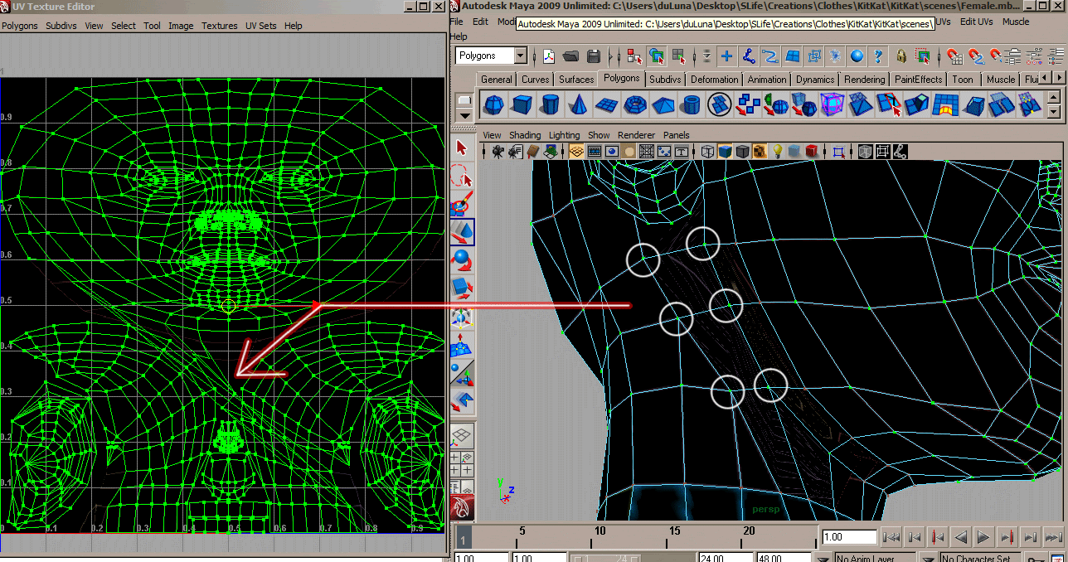Create a polygon torus from the shelf

coord(634,104)
